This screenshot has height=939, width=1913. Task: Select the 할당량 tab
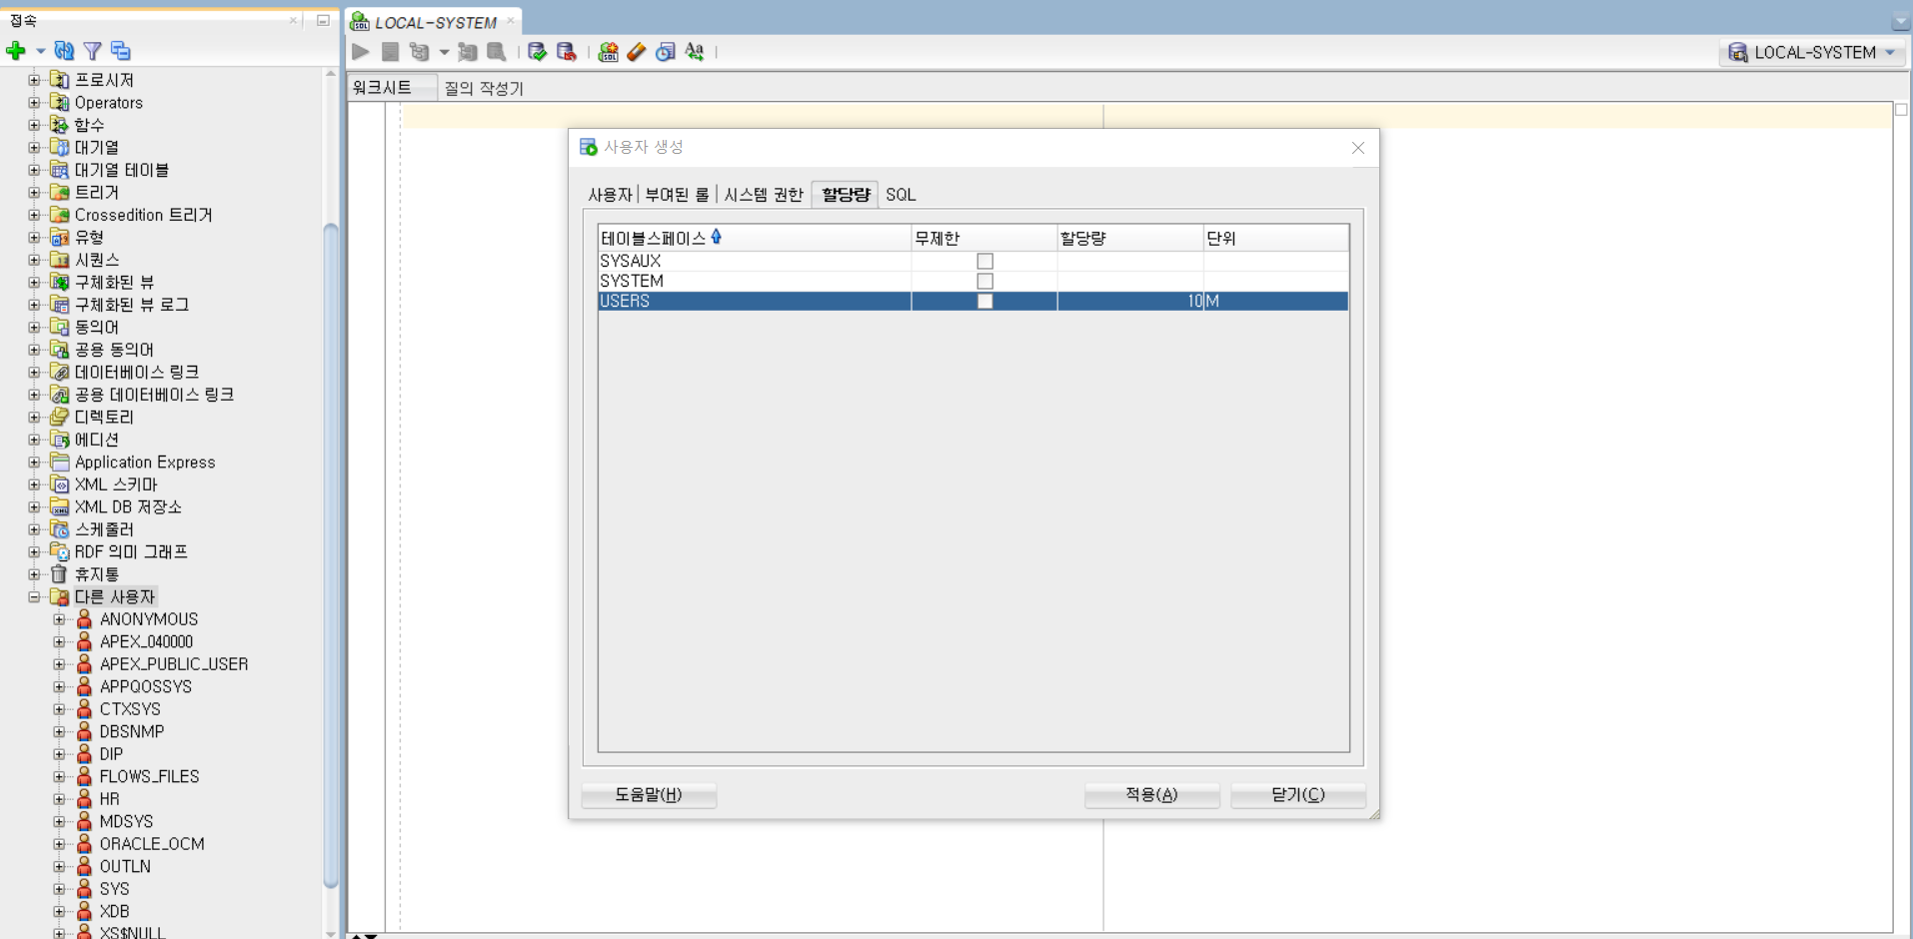846,195
